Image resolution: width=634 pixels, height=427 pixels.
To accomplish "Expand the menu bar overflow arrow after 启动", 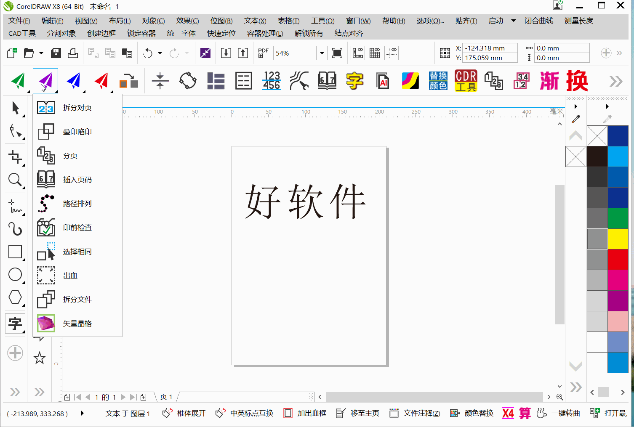I will point(514,21).
